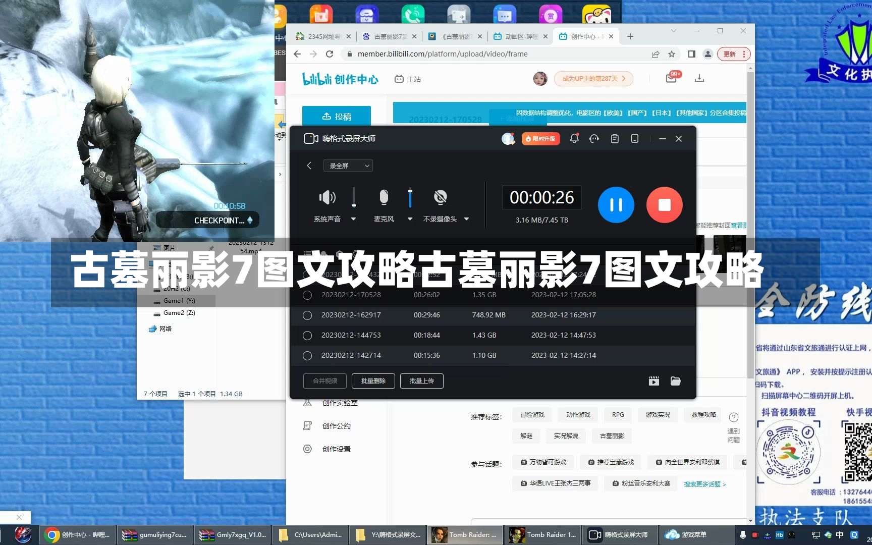The height and width of the screenshot is (545, 872).
Task: Add recommended tag RPG
Action: [618, 415]
